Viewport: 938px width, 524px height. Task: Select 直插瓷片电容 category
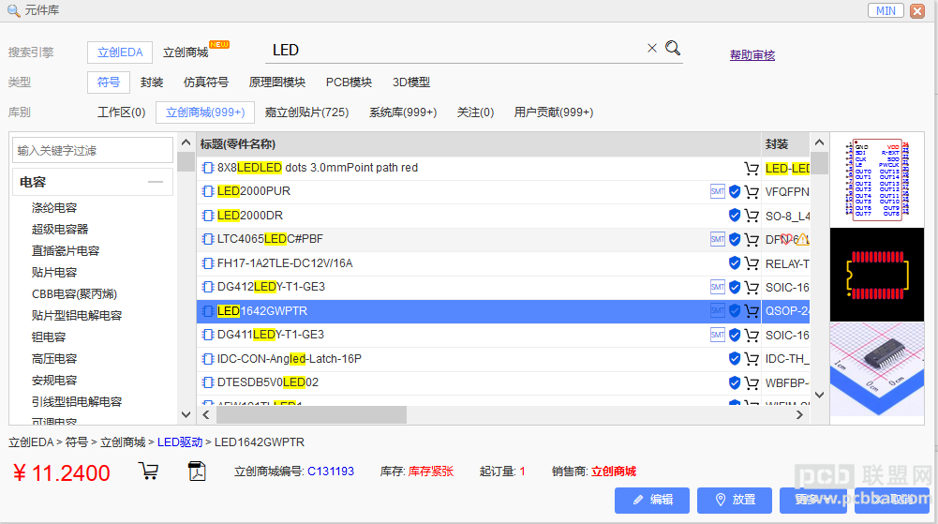[66, 251]
